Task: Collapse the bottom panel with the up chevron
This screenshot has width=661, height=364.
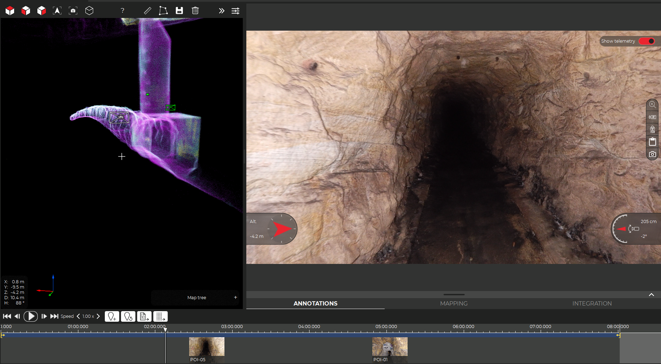Action: click(x=651, y=295)
